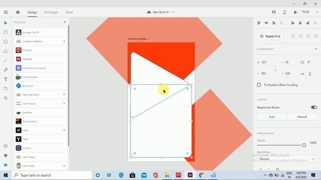Switch to the Design tab
The width and height of the screenshot is (321, 180).
pos(32,12)
